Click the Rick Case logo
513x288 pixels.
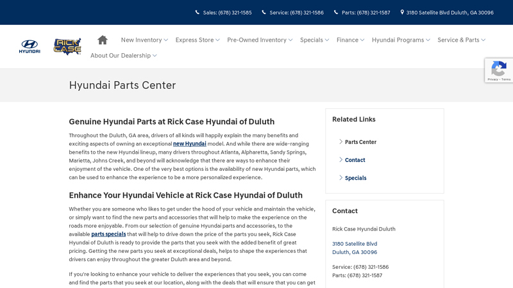(67, 46)
